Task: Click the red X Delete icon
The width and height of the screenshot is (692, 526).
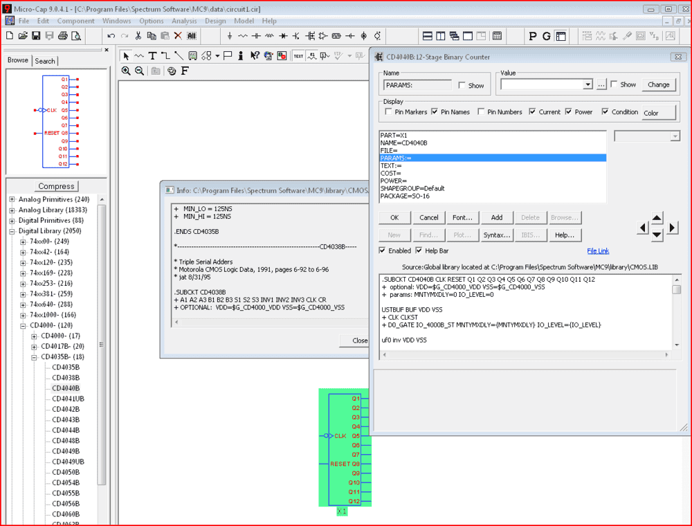Action: [x=178, y=36]
